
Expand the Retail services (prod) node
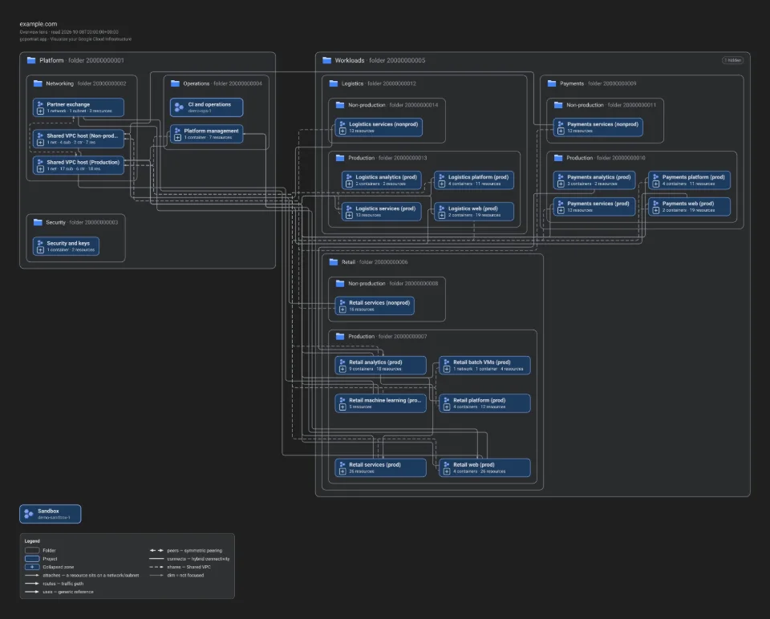(342, 471)
